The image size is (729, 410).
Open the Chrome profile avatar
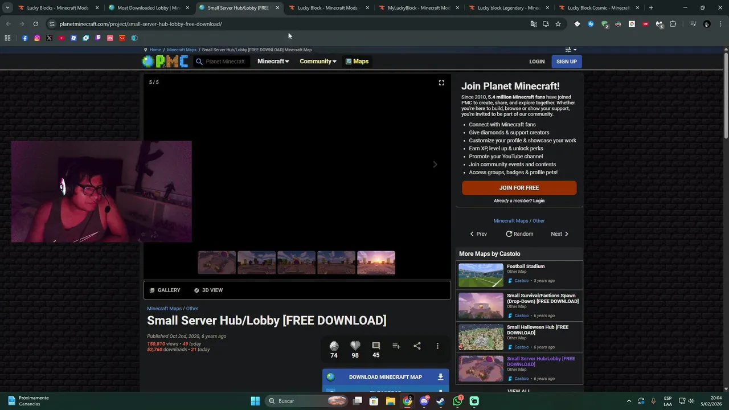pos(707,24)
